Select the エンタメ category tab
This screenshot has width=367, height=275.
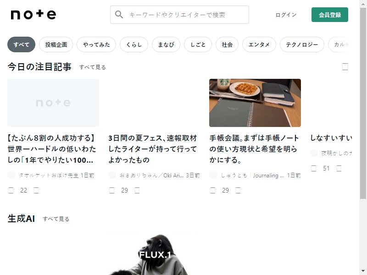tap(259, 44)
